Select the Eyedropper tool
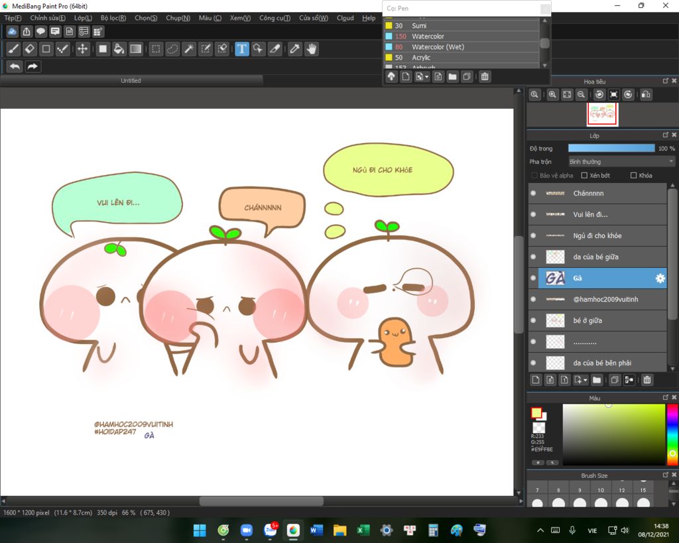This screenshot has height=543, width=679. 295,49
